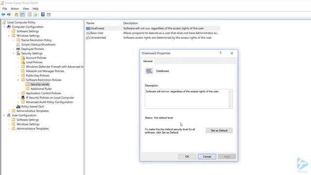Select Administrative Templates under User Configuration

pos(33,128)
